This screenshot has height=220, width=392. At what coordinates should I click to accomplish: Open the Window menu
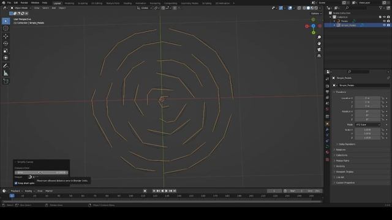coord(35,2)
